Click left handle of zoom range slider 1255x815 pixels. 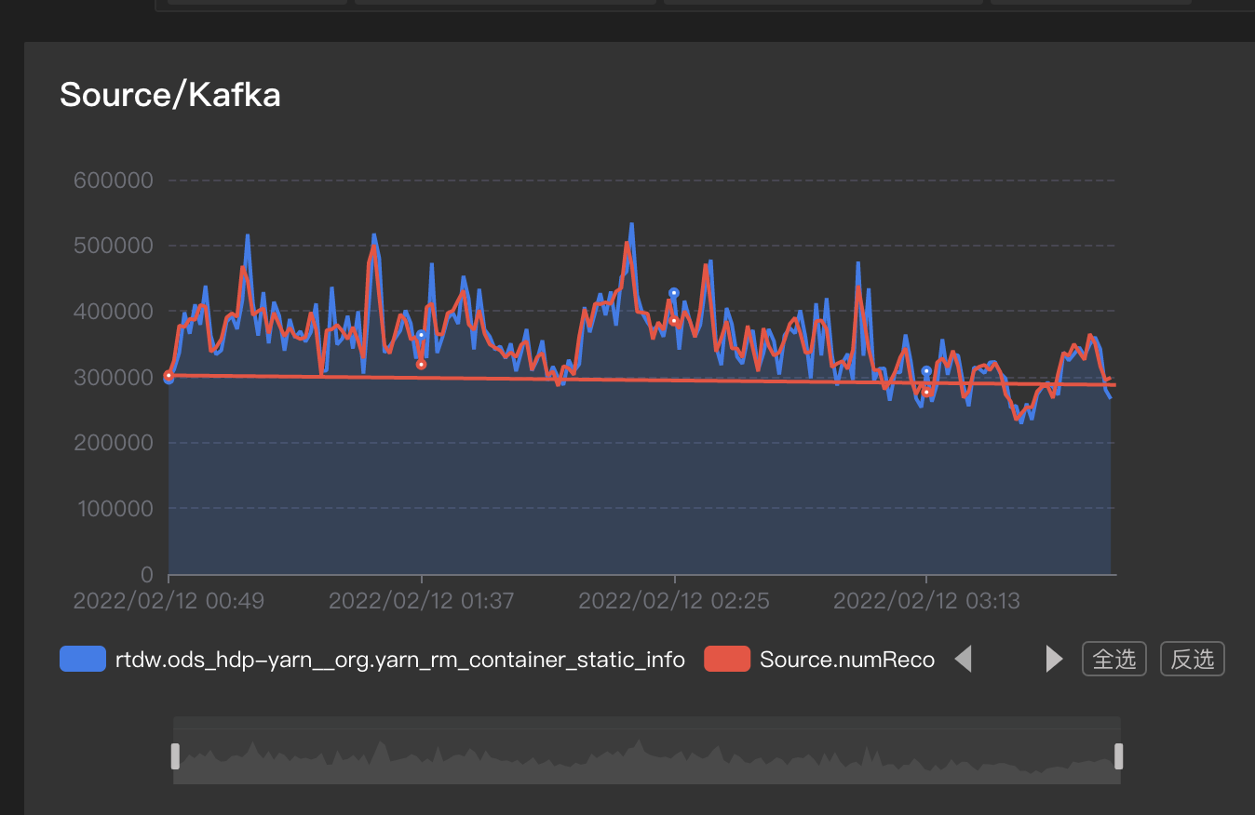coord(174,756)
